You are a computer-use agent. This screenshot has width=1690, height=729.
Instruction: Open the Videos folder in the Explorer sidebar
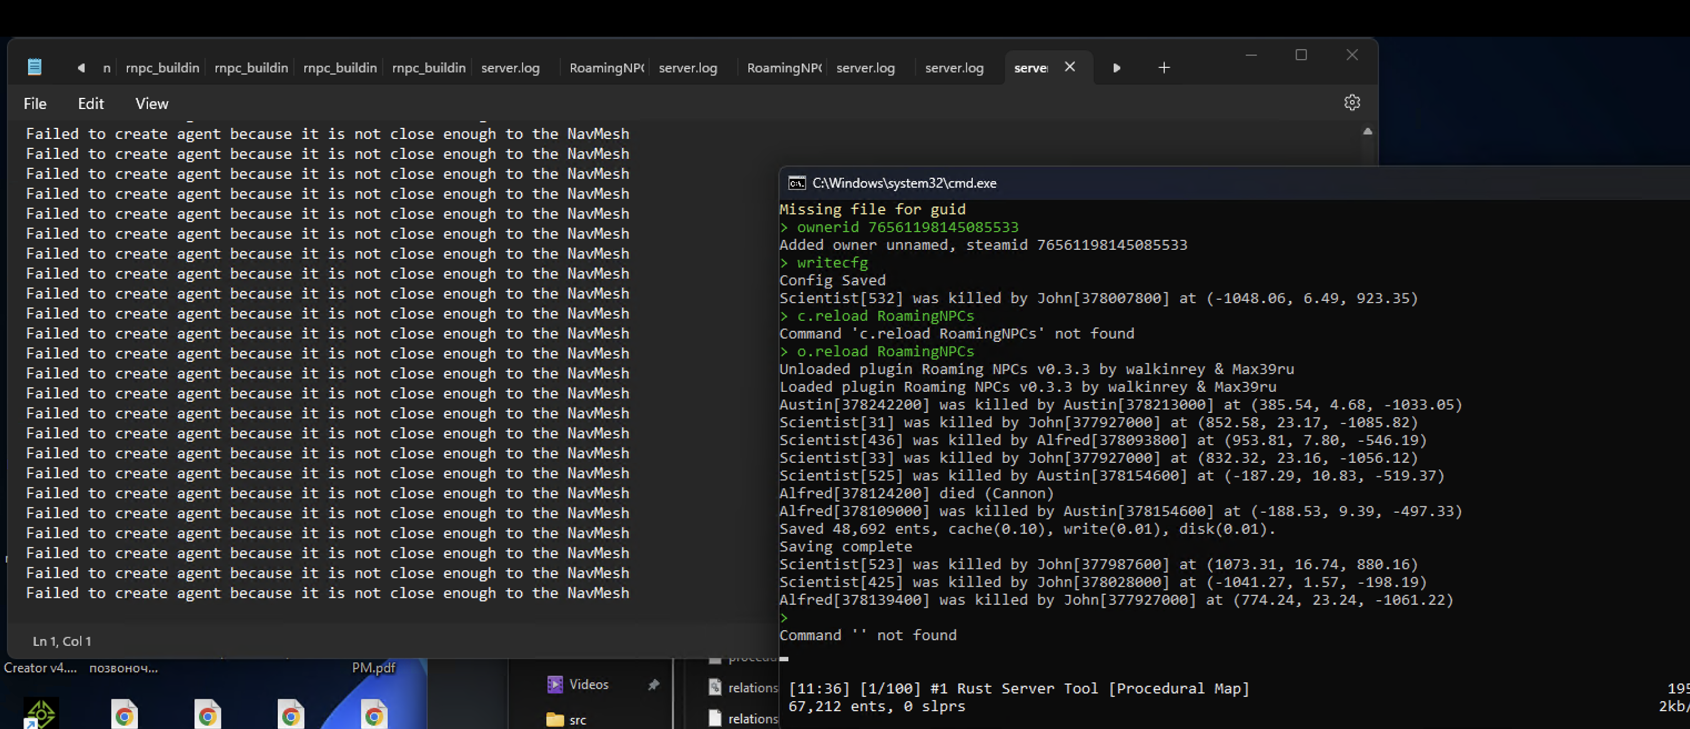pyautogui.click(x=589, y=684)
